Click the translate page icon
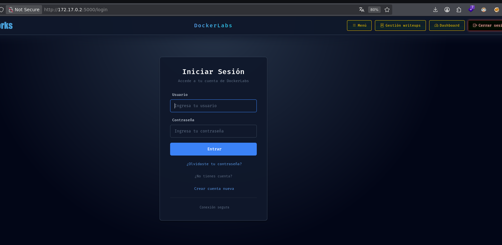This screenshot has width=502, height=245. tap(362, 10)
